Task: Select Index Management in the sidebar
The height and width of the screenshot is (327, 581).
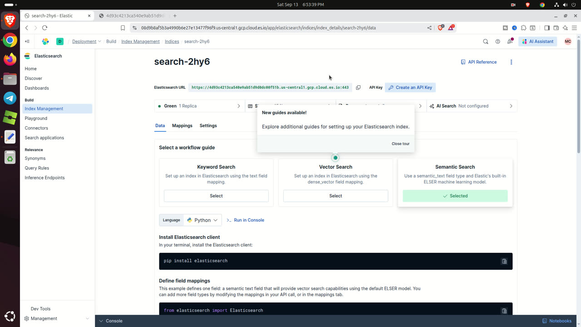Action: pos(57,109)
